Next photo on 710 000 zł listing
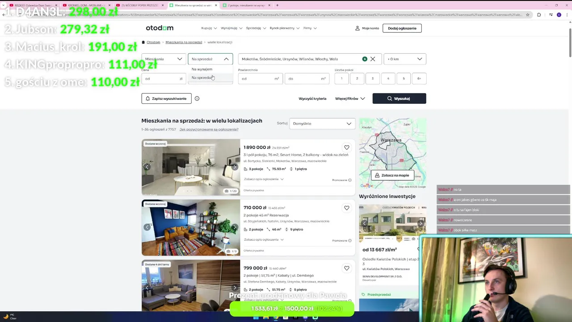This screenshot has height=322, width=572. point(235,227)
